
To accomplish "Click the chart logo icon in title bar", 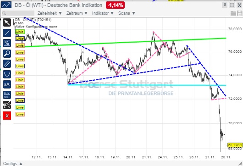I will tap(6, 5).
